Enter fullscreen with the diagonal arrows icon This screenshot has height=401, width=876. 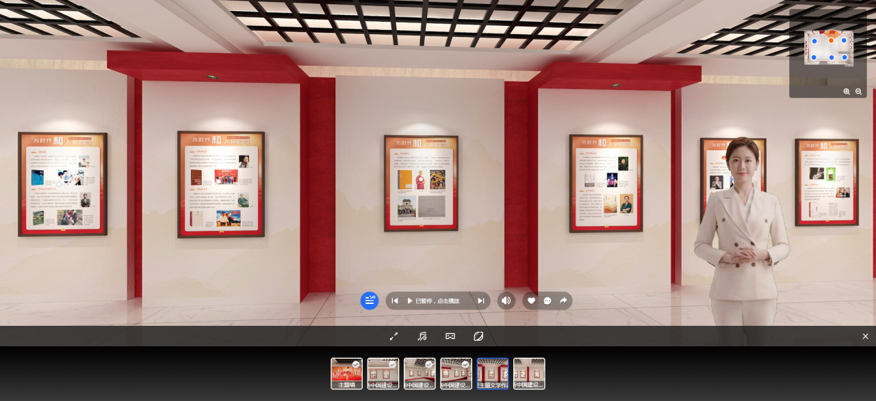click(394, 336)
